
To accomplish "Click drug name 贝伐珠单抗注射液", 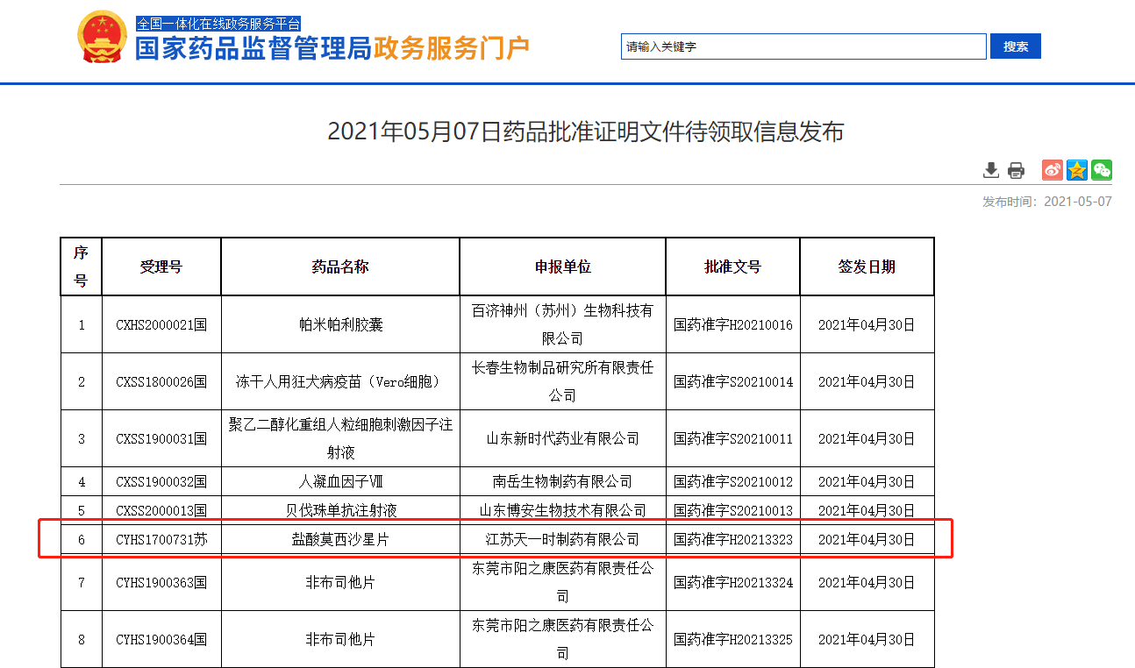I will (x=340, y=510).
